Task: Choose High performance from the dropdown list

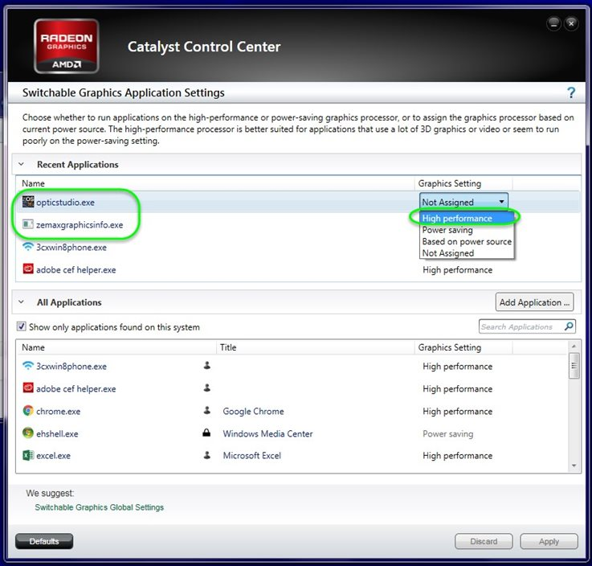Action: [x=467, y=218]
